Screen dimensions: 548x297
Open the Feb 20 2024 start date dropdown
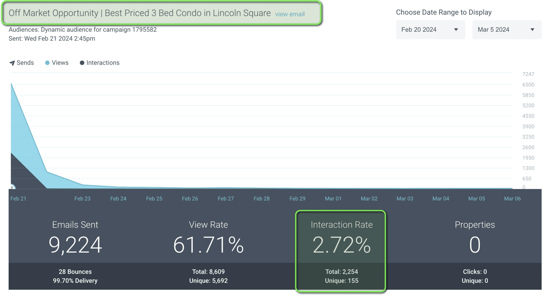coord(430,30)
